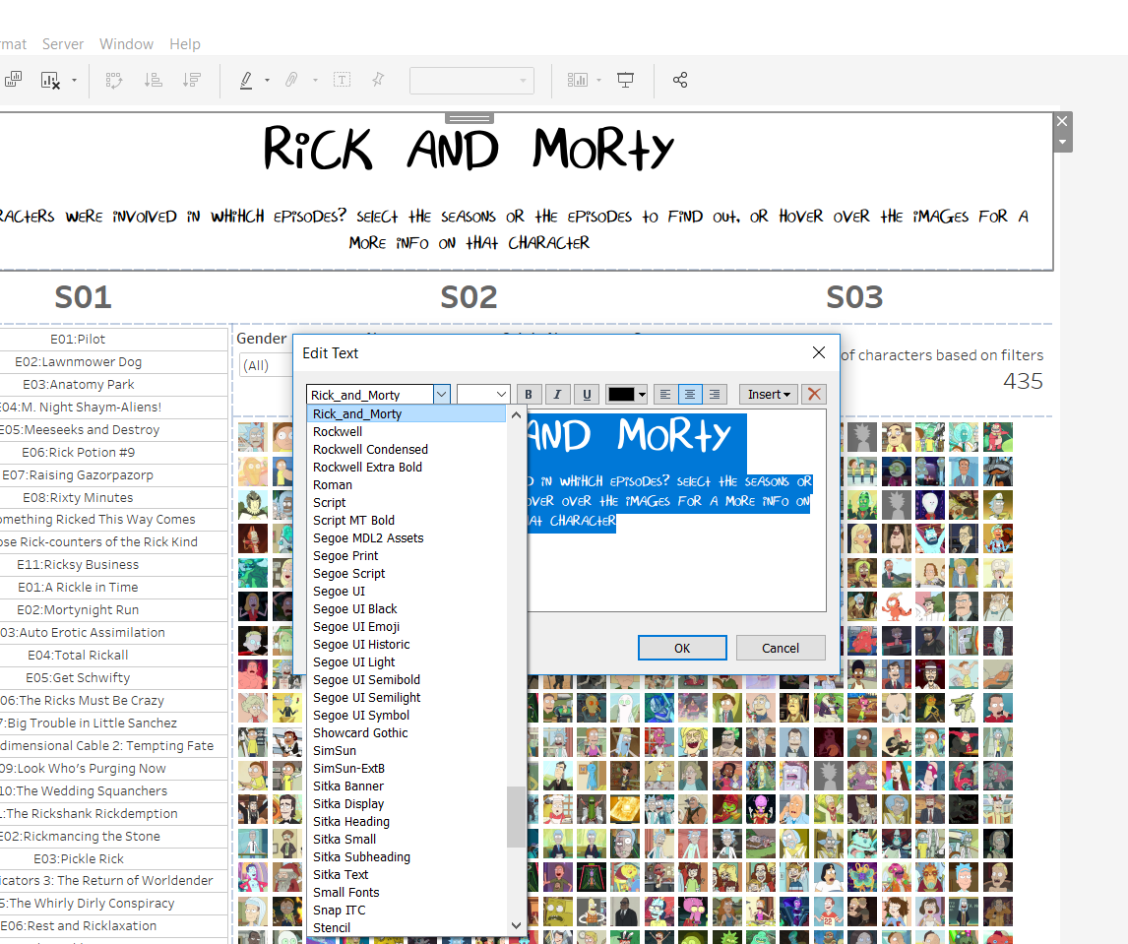Select Segoe Script from the font list
This screenshot has width=1128, height=944.
(348, 573)
